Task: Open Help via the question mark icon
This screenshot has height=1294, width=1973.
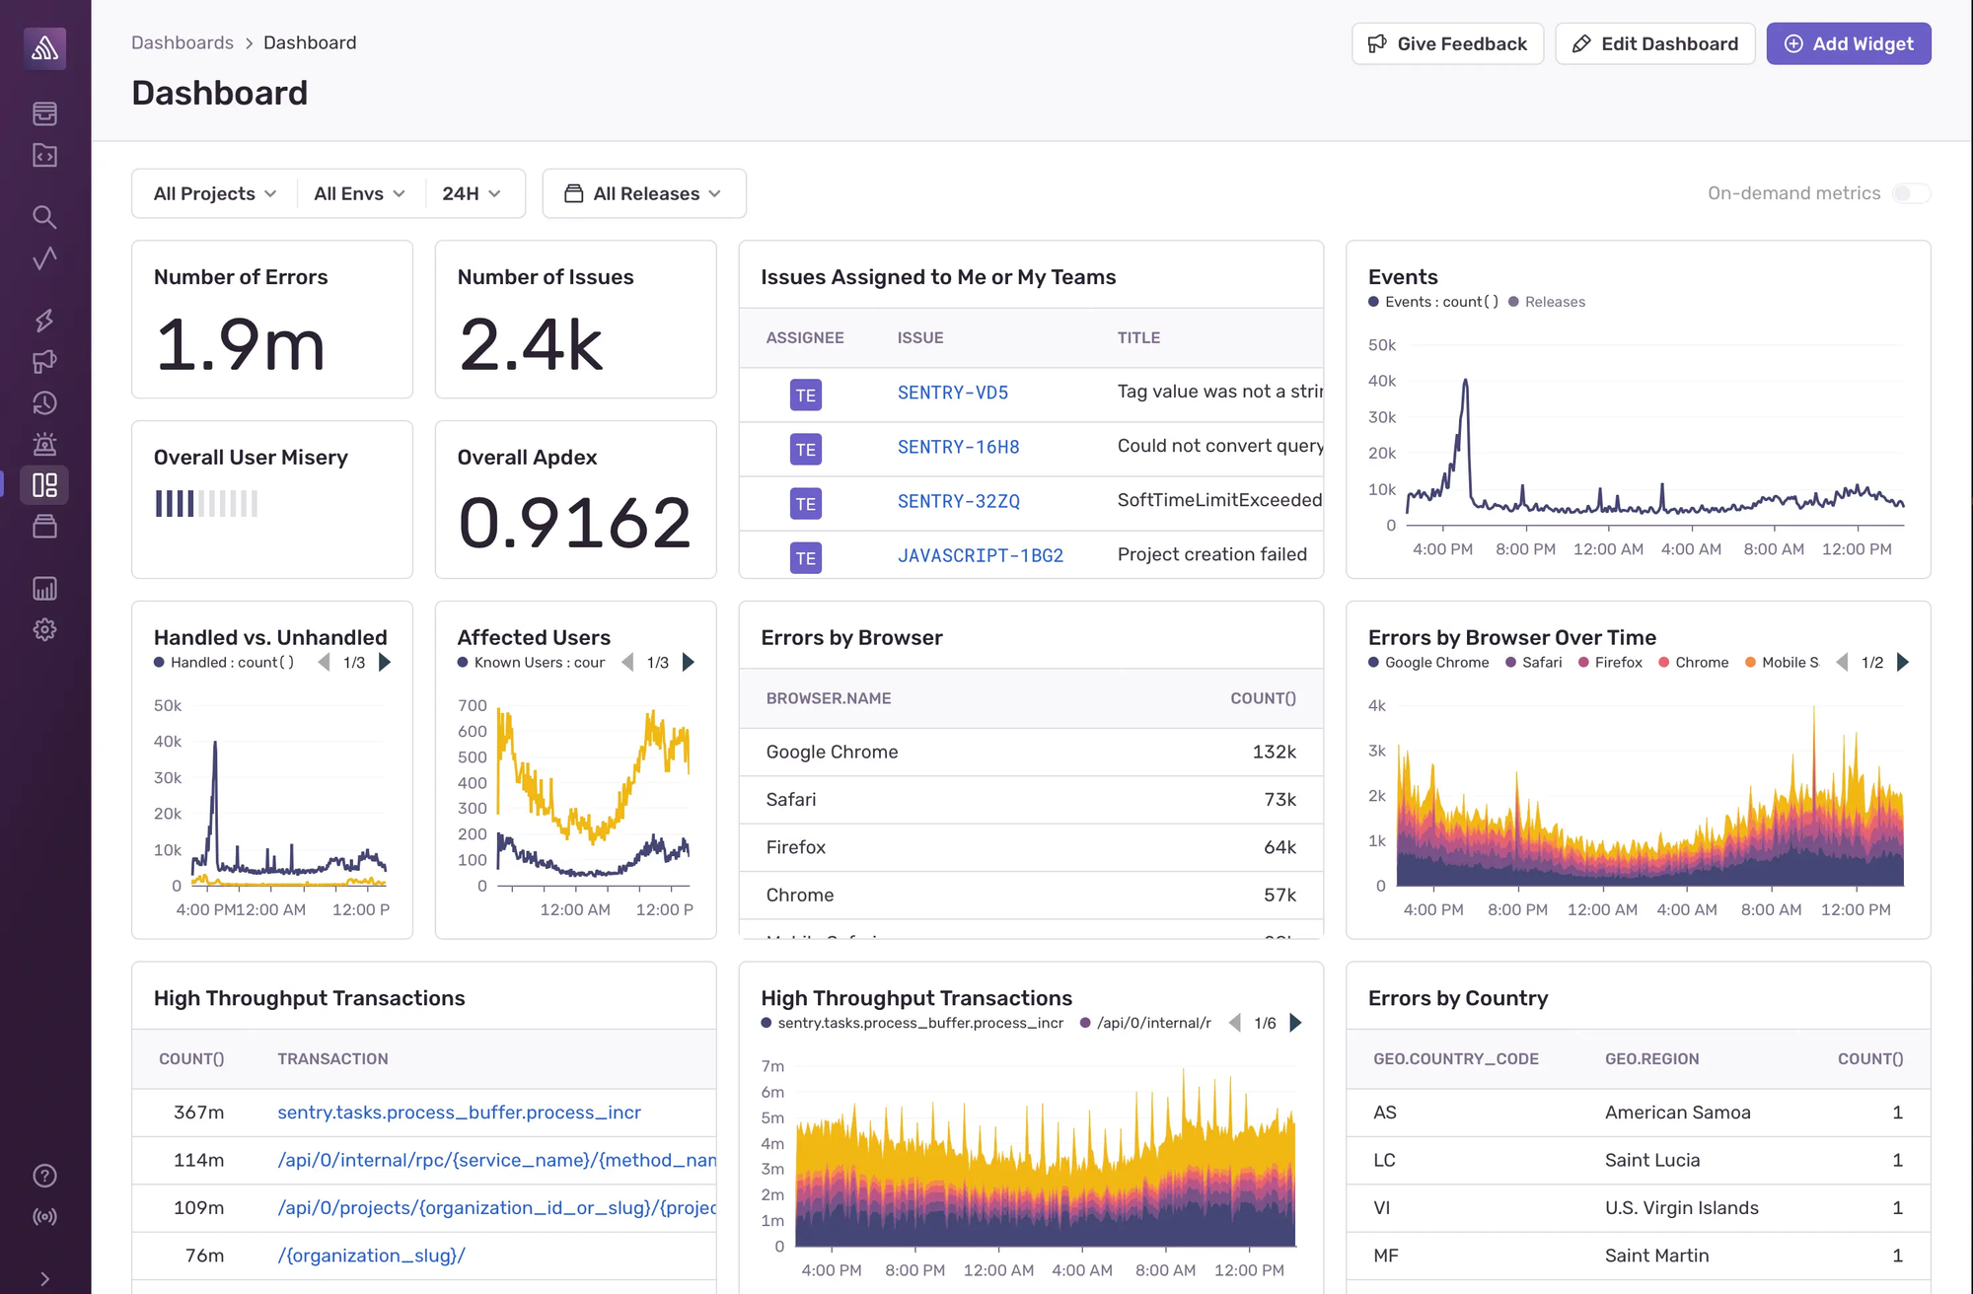Action: point(44,1175)
